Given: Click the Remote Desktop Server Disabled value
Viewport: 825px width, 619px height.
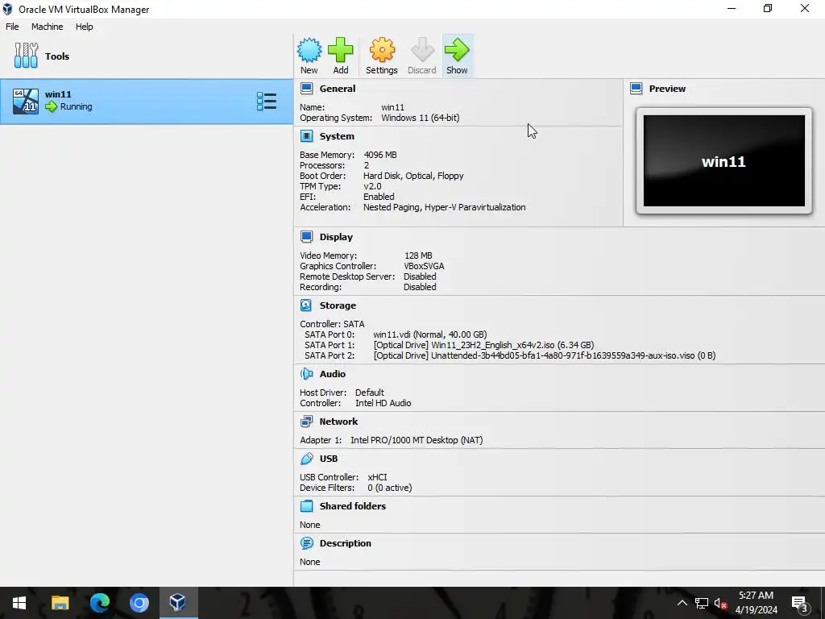Looking at the screenshot, I should point(420,276).
